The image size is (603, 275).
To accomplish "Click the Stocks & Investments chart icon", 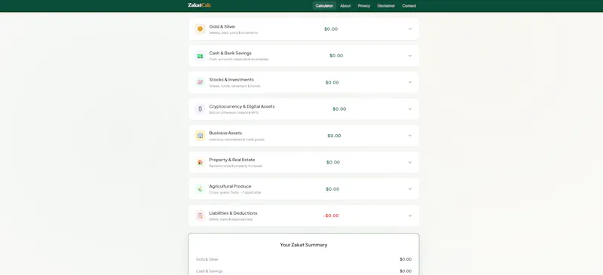I will click(x=200, y=82).
